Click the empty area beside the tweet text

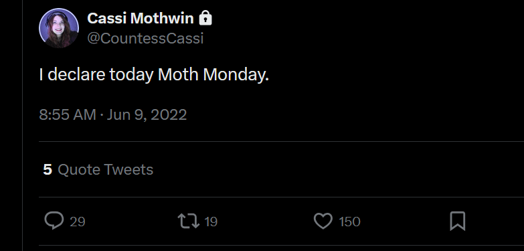[x=394, y=74]
